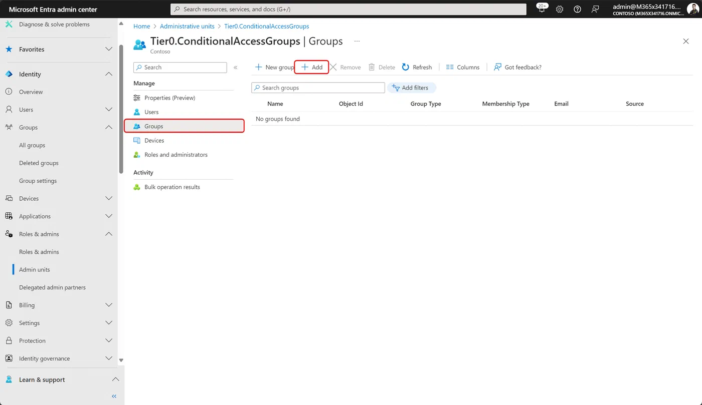Select the Diagnose & solve problems icon
Screen dimensions: 702x405
coord(9,24)
